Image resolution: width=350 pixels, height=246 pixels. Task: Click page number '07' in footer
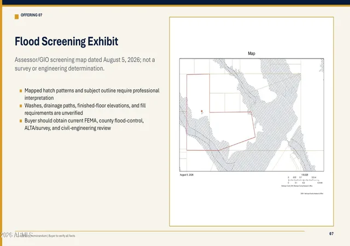click(331, 234)
